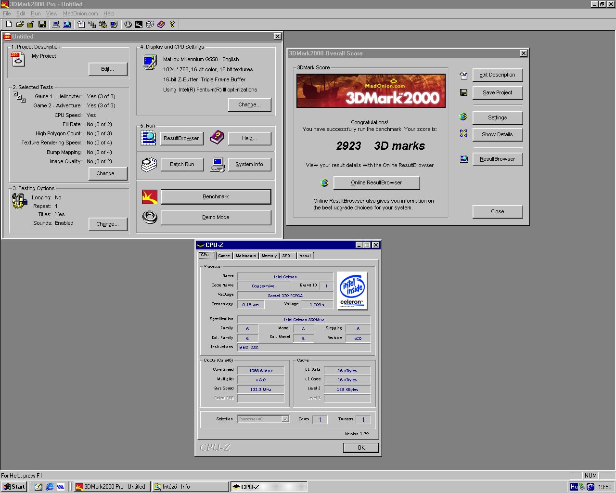Click the purple help book icon beside Help
The width and height of the screenshot is (616, 493).
(x=217, y=138)
